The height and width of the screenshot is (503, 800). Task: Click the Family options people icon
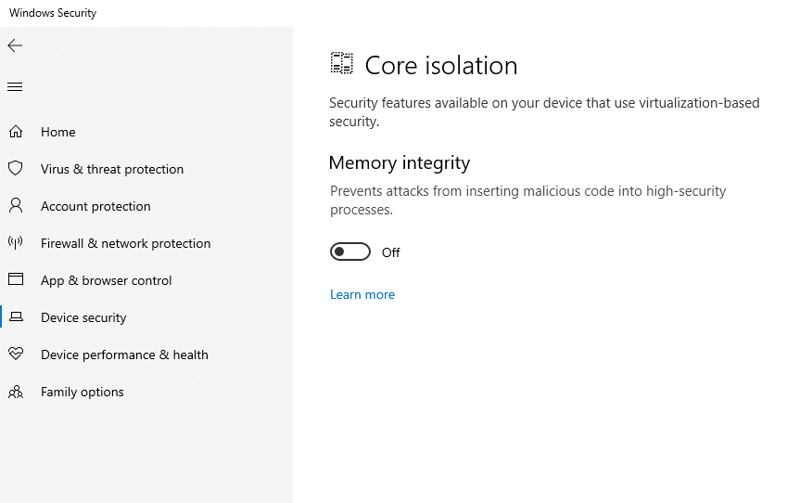tap(16, 392)
